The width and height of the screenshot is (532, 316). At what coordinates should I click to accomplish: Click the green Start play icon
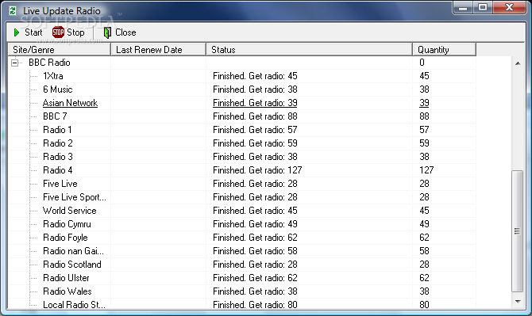point(17,32)
